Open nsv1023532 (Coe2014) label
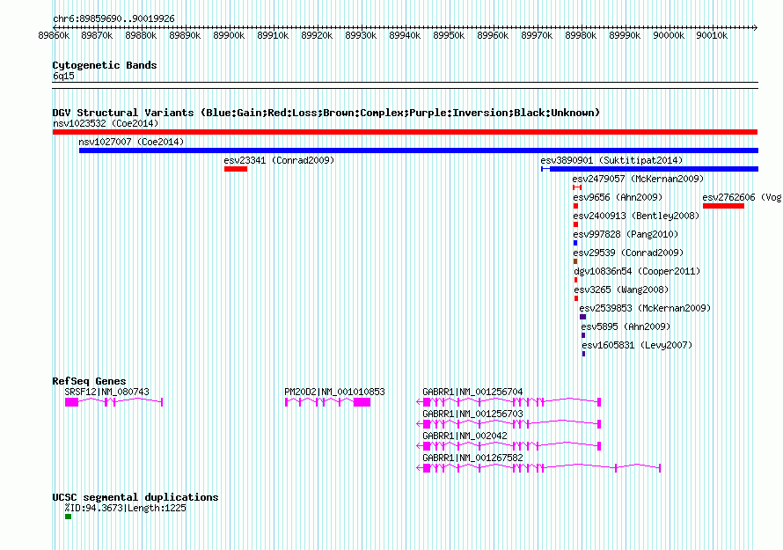Image resolution: width=783 pixels, height=550 pixels. coord(106,123)
